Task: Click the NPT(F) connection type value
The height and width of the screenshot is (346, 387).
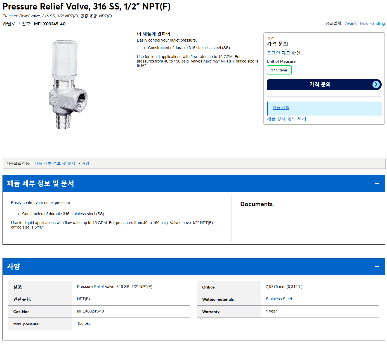Action: (x=83, y=299)
